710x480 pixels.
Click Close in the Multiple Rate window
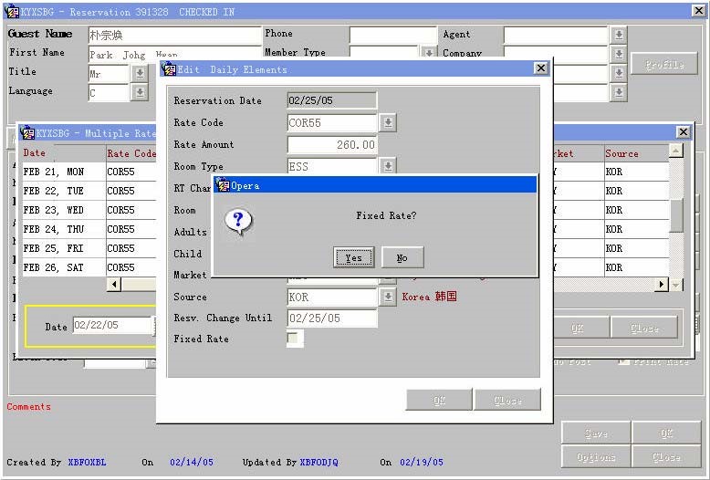(644, 328)
